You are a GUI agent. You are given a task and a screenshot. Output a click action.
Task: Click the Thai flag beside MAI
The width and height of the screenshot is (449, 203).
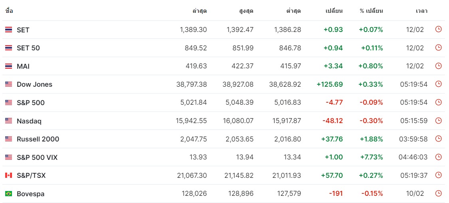(x=8, y=66)
